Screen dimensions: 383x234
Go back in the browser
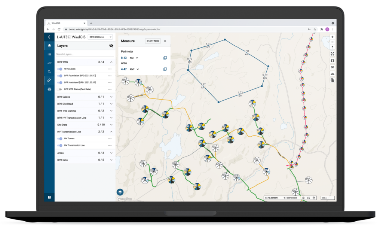click(48, 29)
